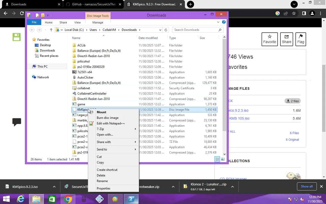Click the volume icon in system tray
The height and width of the screenshot is (204, 326).
point(302,199)
